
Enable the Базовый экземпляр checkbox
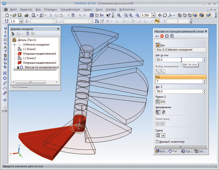[157, 142]
